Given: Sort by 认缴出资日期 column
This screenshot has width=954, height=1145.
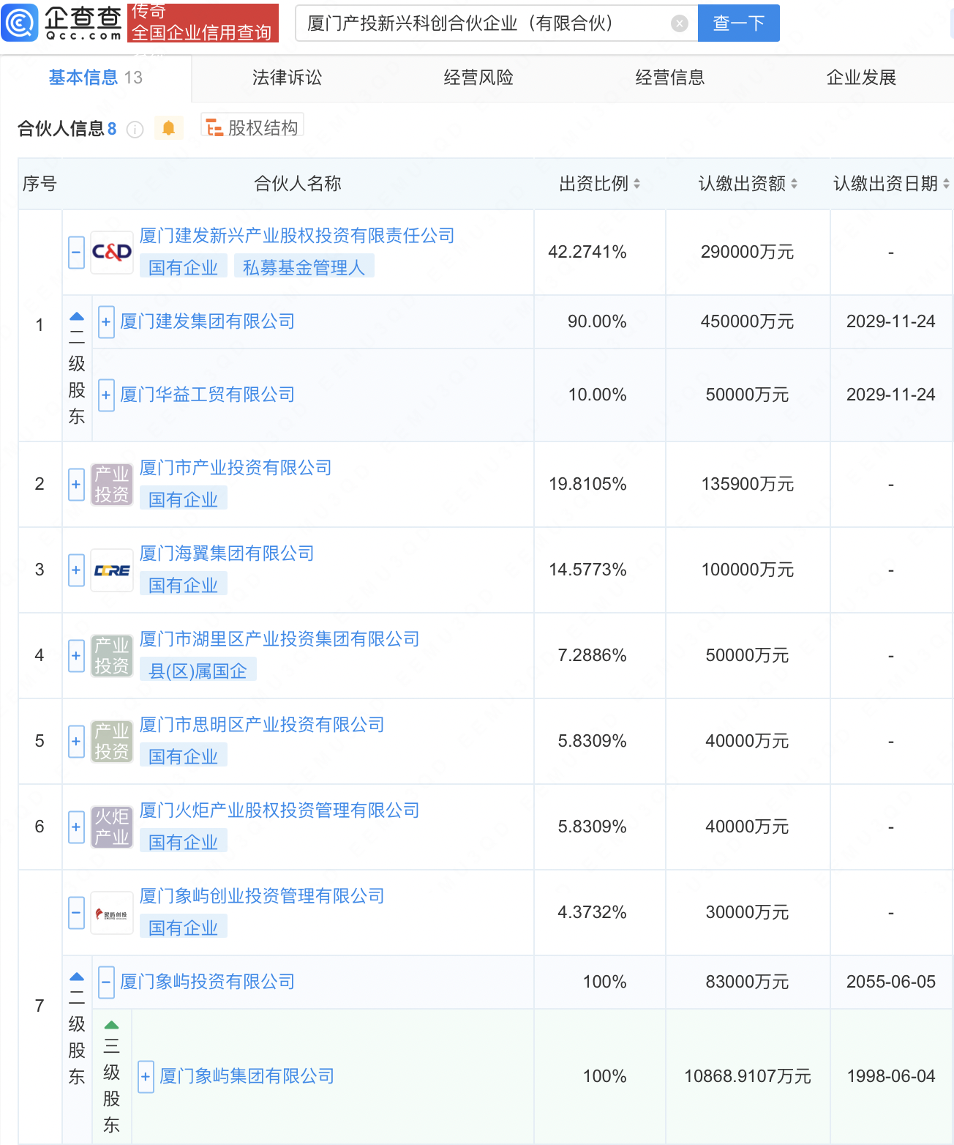Looking at the screenshot, I should (945, 184).
